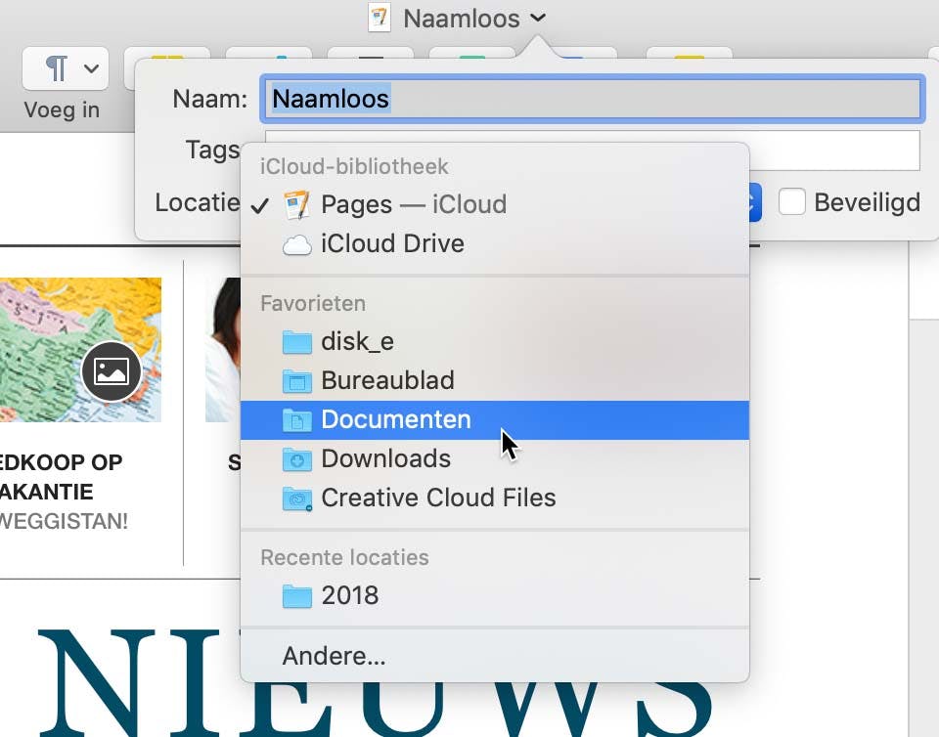Screen dimensions: 939x737
Task: Choose the highlighted Documenten location
Action: point(395,419)
